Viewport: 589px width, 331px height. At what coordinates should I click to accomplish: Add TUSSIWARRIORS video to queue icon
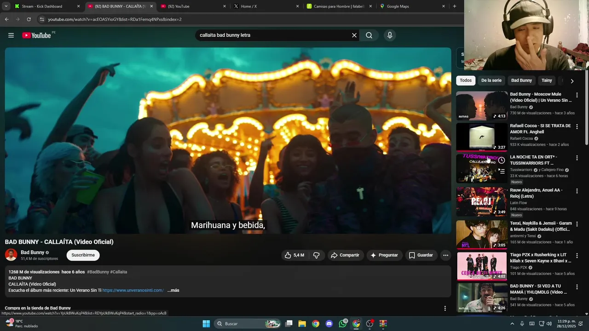(502, 171)
